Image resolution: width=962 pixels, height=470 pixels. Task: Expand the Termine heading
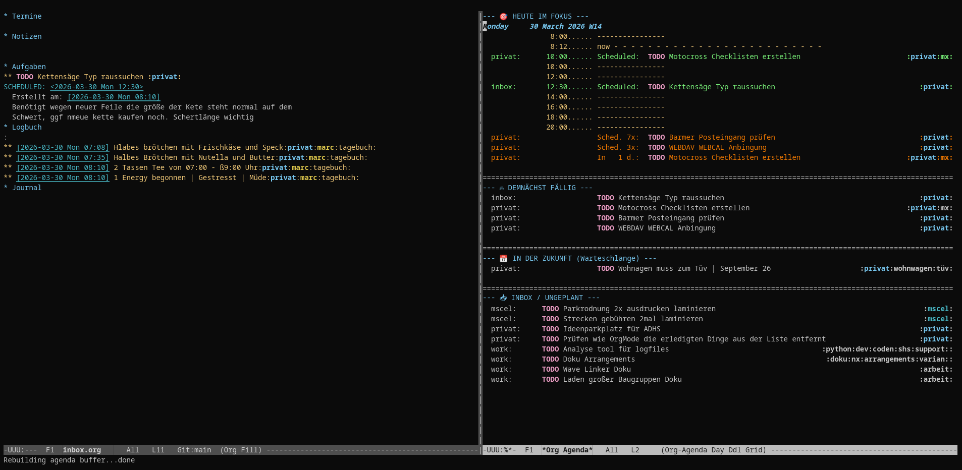coord(26,17)
